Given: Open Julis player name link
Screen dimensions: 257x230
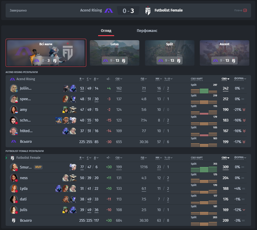Looking at the screenshot, I should click(24, 210).
